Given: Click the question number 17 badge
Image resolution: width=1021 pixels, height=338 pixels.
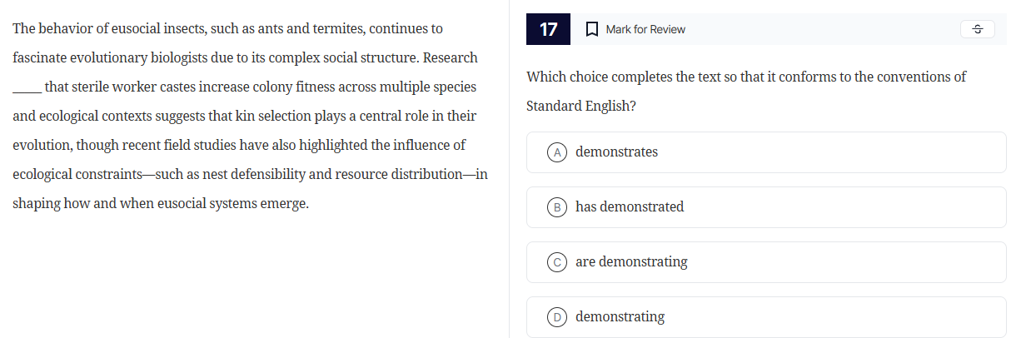Looking at the screenshot, I should tap(549, 29).
